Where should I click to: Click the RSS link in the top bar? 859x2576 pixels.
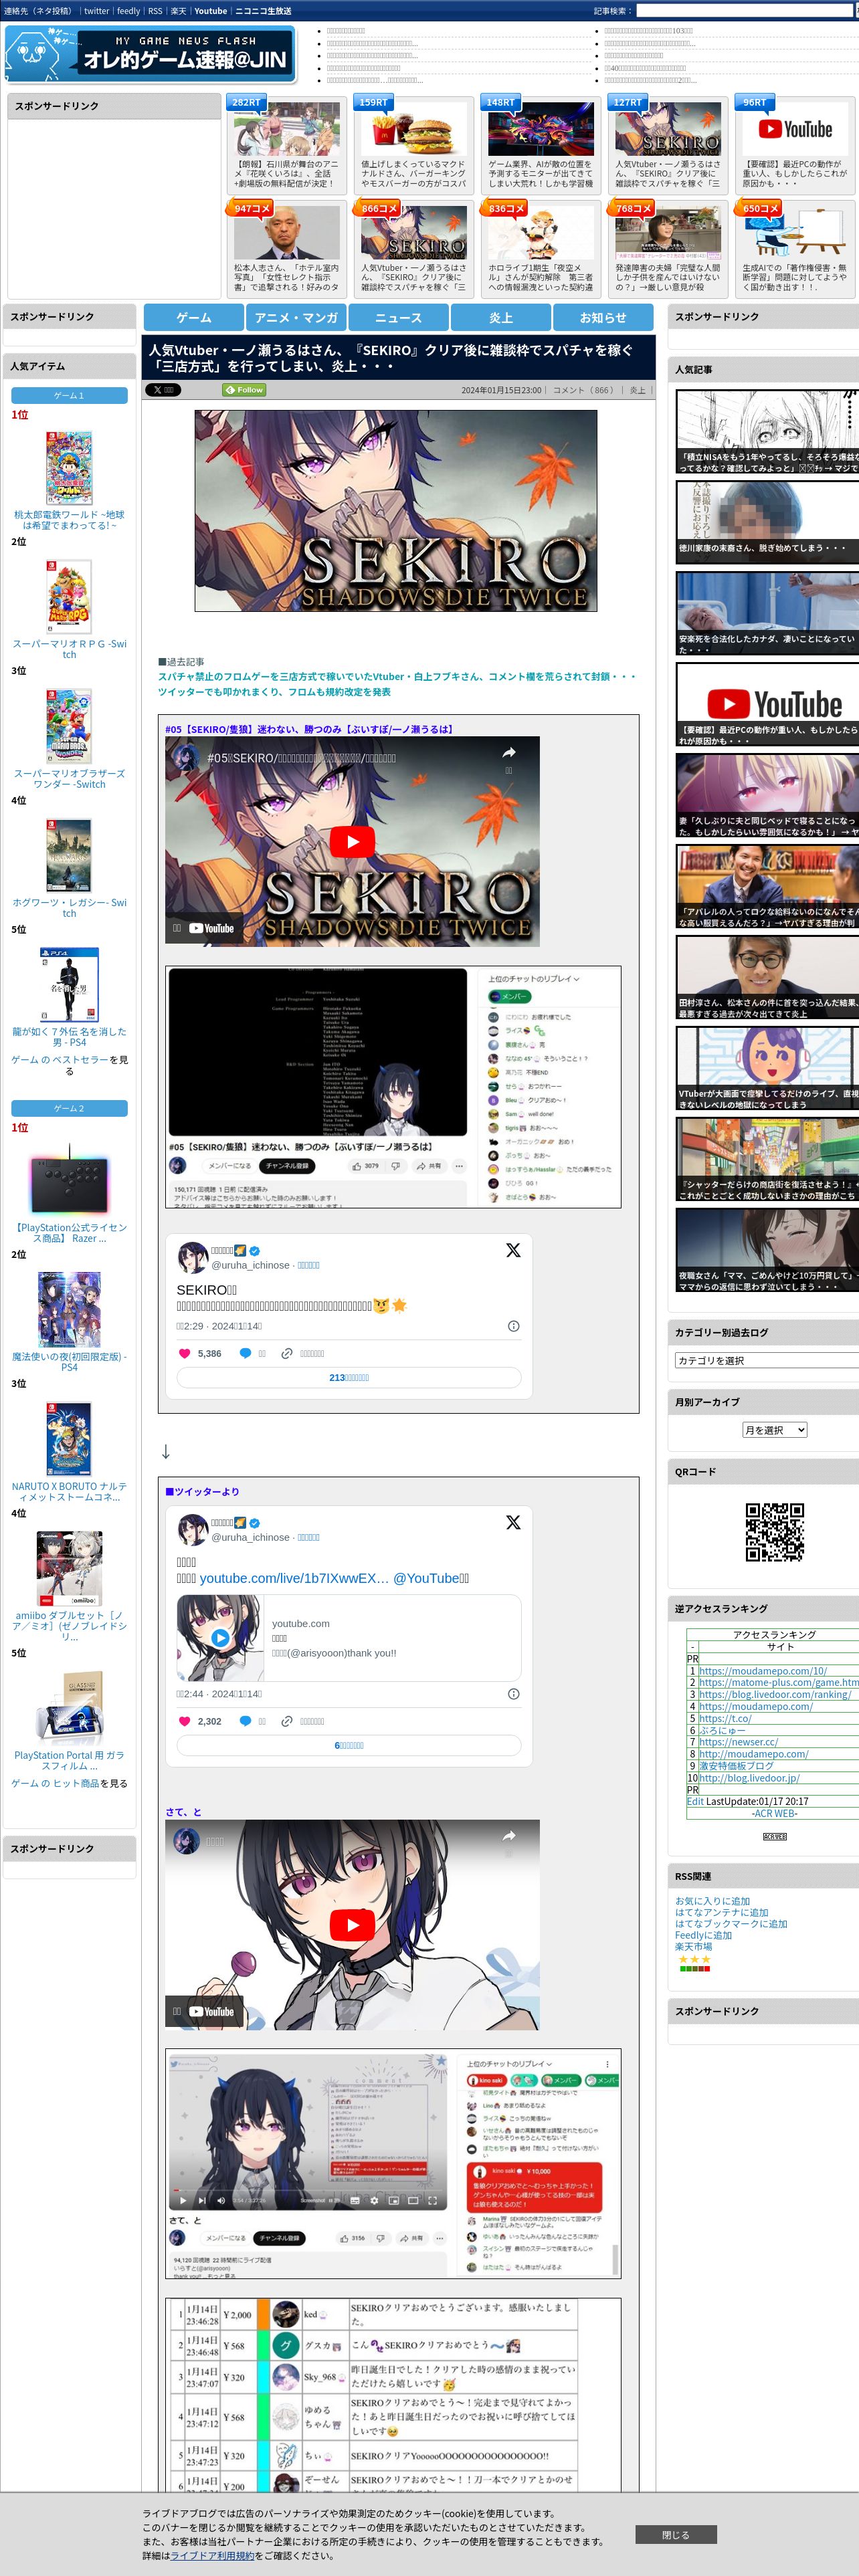155,11
